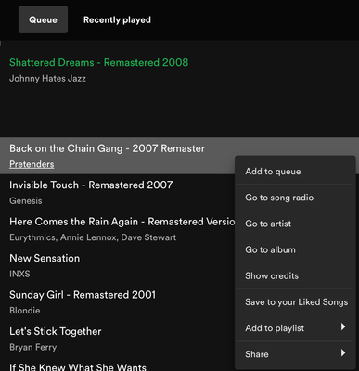The width and height of the screenshot is (359, 371).
Task: Click Save to your Liked Songs
Action: tap(295, 302)
